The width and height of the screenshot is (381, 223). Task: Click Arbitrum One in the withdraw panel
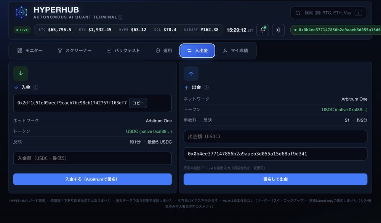354,99
